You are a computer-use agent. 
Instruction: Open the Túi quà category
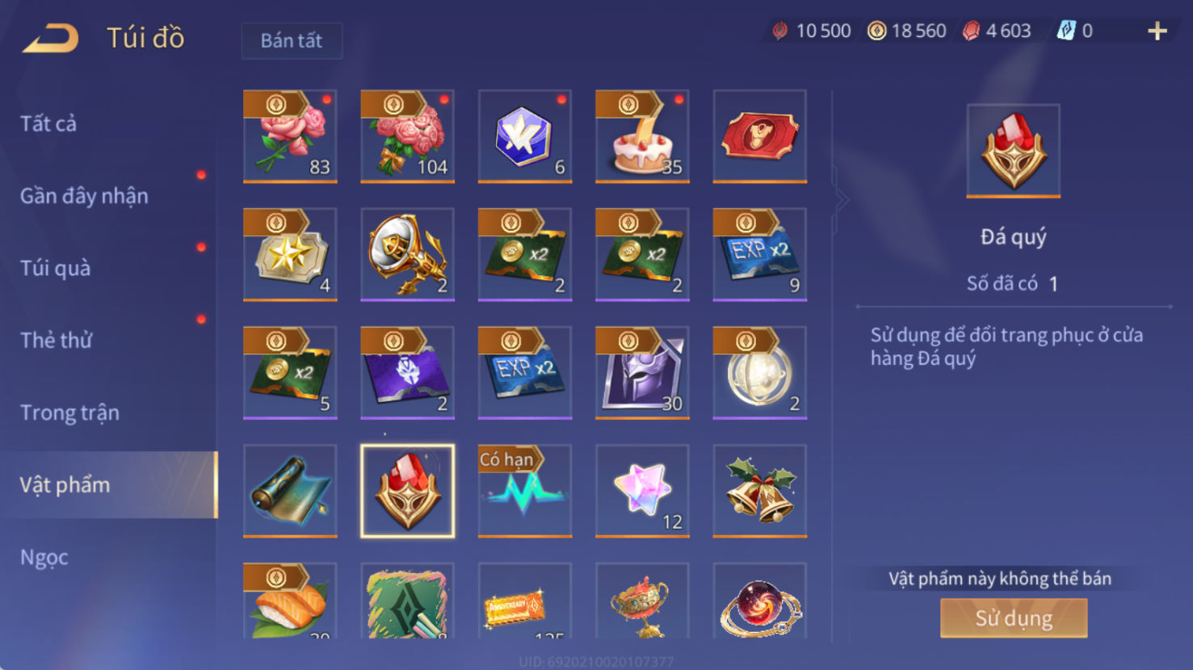click(55, 268)
